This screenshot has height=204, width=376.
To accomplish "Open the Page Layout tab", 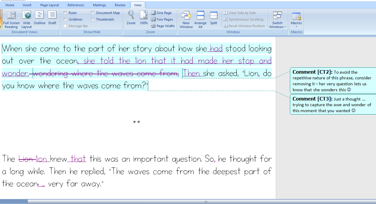I will click(50, 5).
